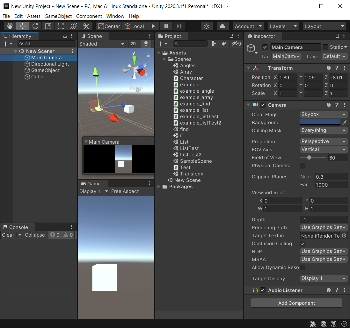Start Play mode
This screenshot has height=328, width=350.
pyautogui.click(x=153, y=26)
